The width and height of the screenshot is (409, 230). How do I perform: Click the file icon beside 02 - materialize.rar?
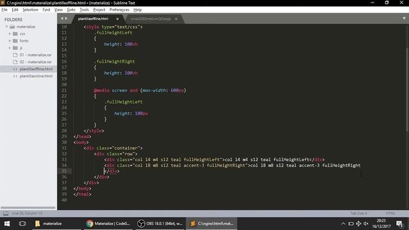click(15, 62)
